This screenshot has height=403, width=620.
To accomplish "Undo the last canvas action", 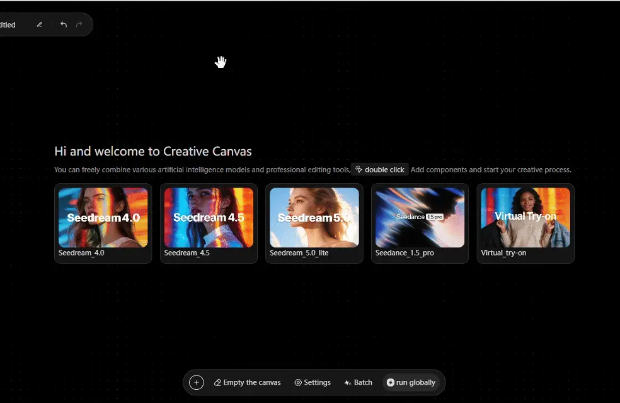I will [64, 25].
